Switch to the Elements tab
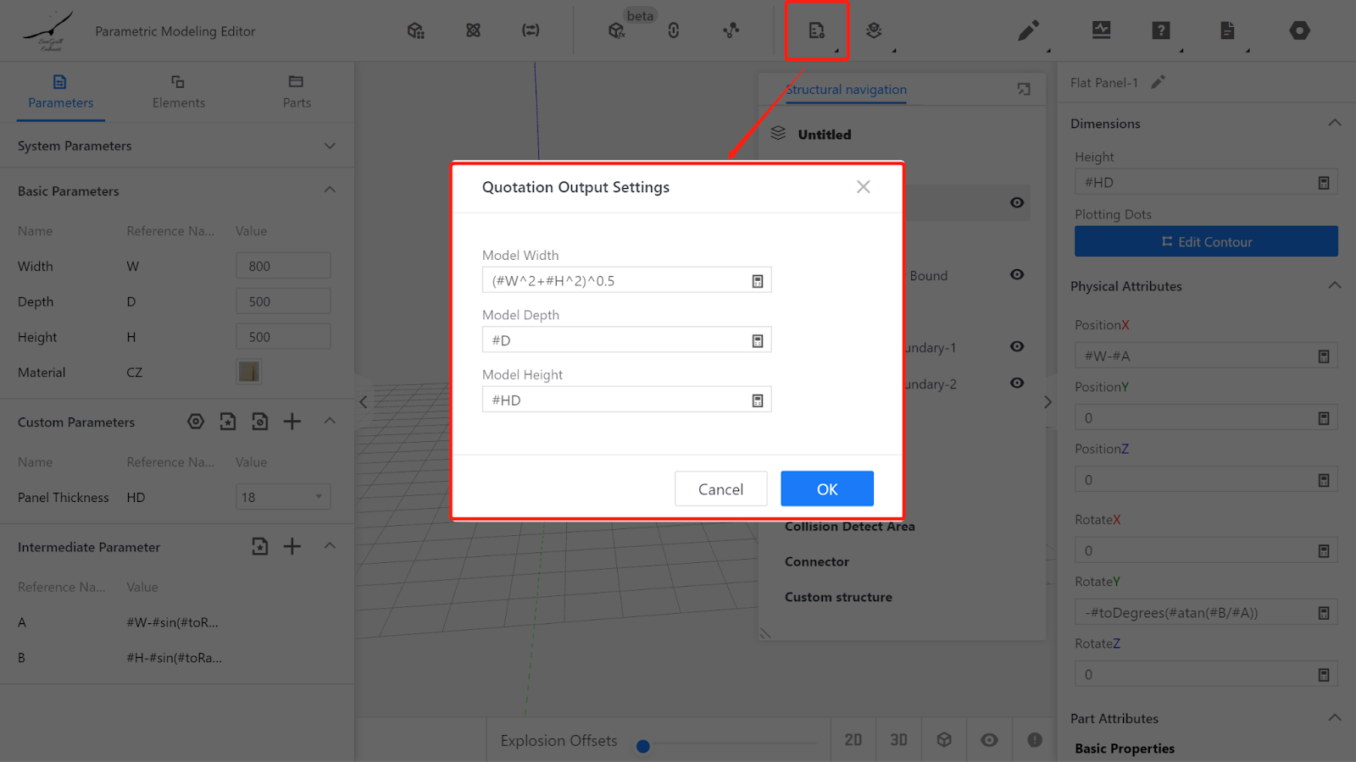This screenshot has width=1356, height=762. click(x=178, y=92)
